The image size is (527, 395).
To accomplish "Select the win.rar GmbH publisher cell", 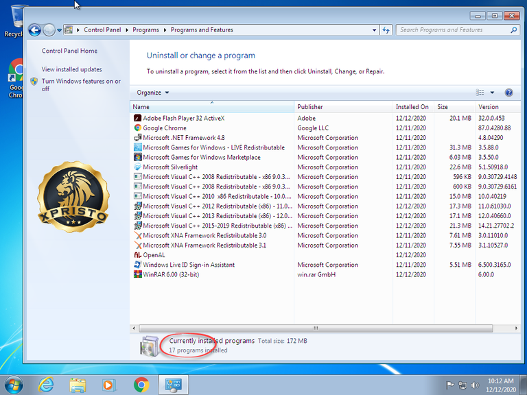I will tap(316, 274).
